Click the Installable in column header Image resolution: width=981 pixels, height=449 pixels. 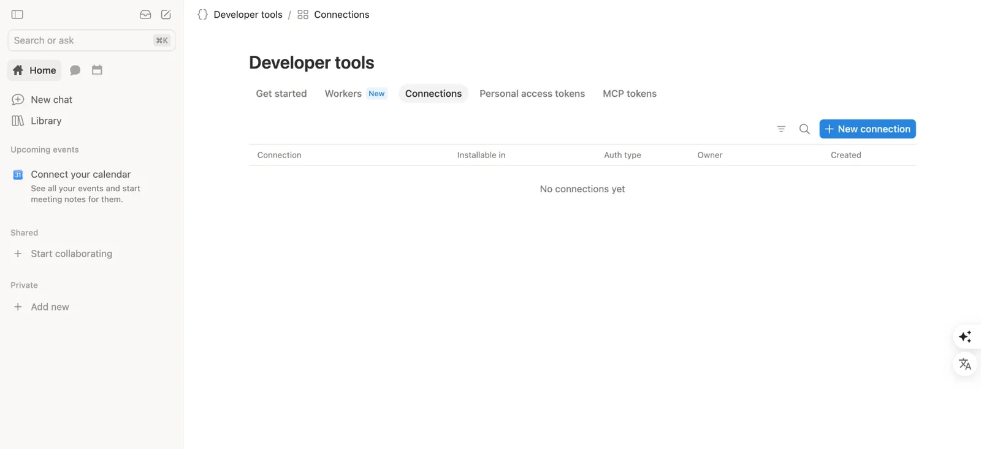click(x=481, y=155)
